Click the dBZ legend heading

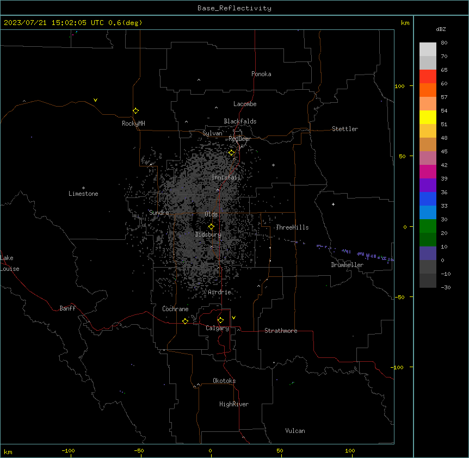tap(441, 29)
